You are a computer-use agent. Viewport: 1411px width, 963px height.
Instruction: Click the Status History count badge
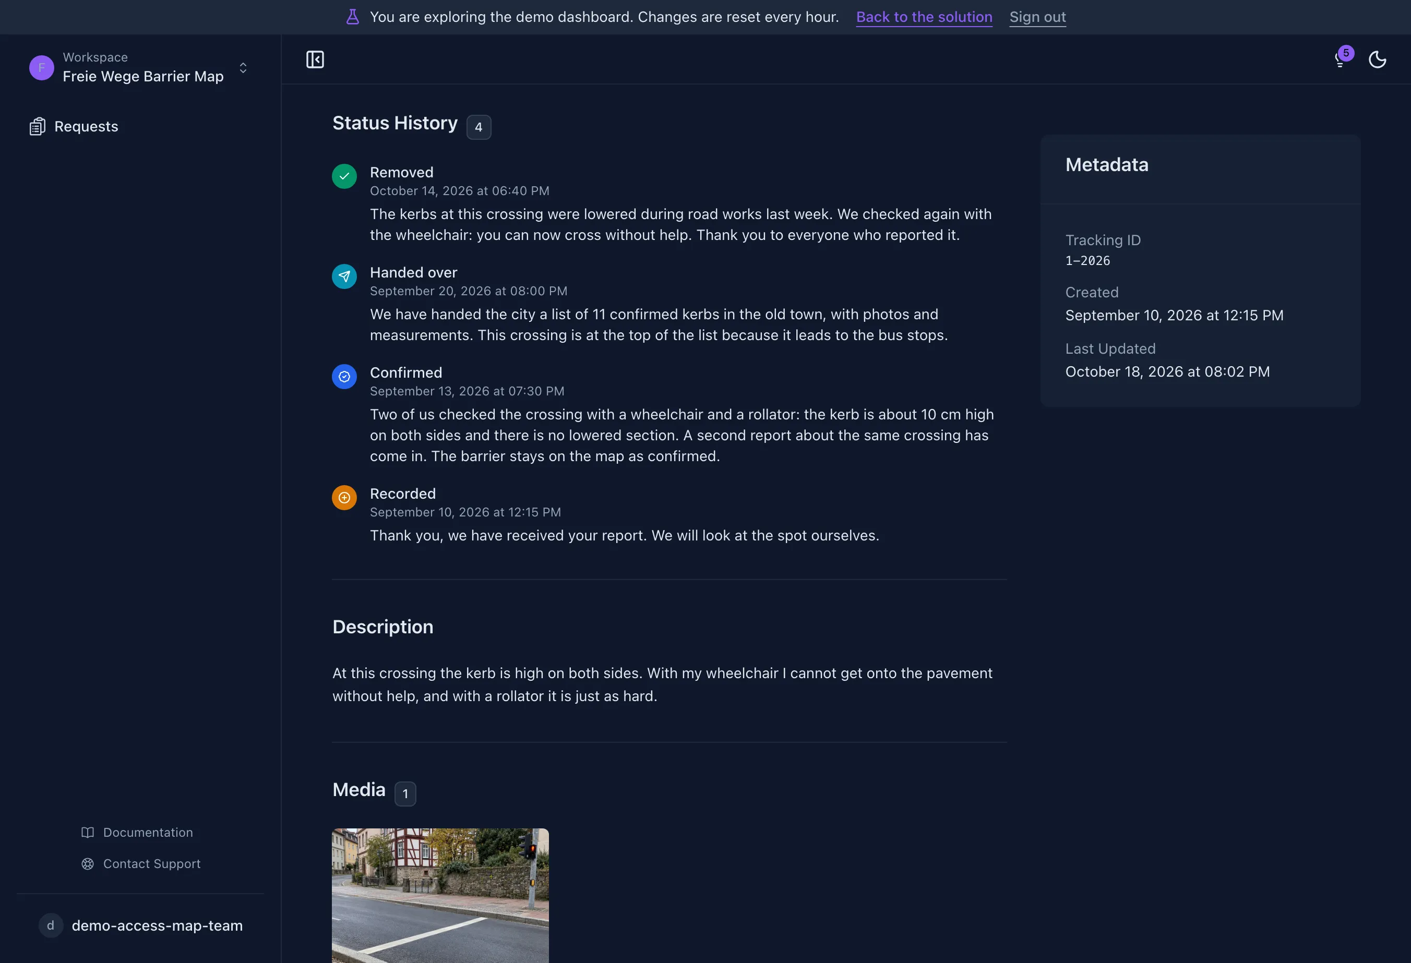click(x=479, y=127)
